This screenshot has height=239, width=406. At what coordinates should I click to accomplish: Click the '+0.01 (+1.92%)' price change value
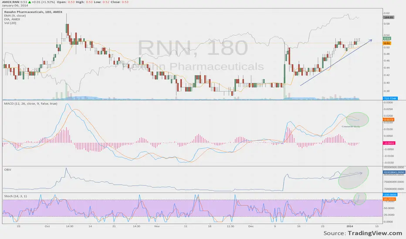click(43, 2)
